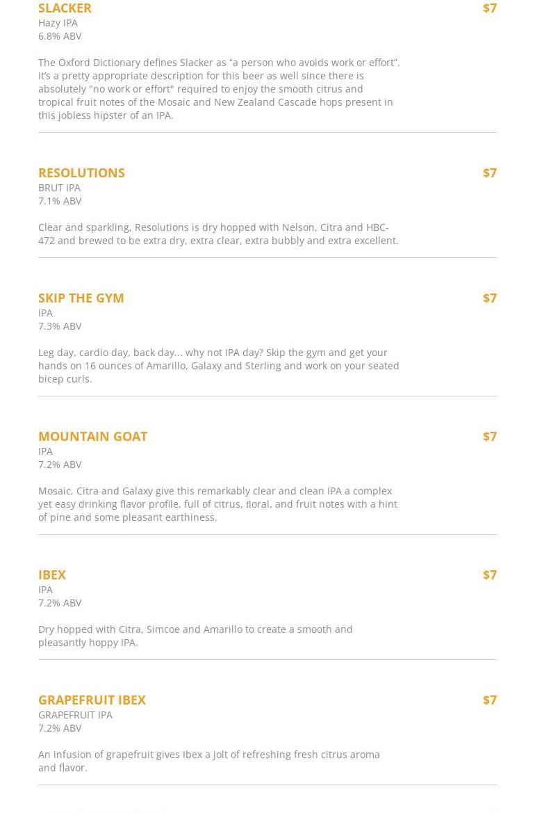Click the SLACKER beer title

(x=65, y=8)
